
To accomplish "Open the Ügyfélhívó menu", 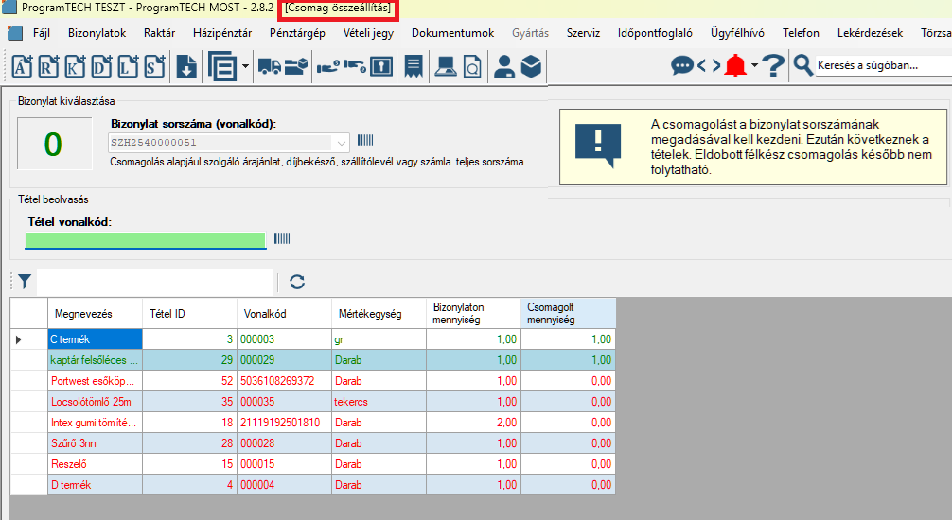I will 738,33.
